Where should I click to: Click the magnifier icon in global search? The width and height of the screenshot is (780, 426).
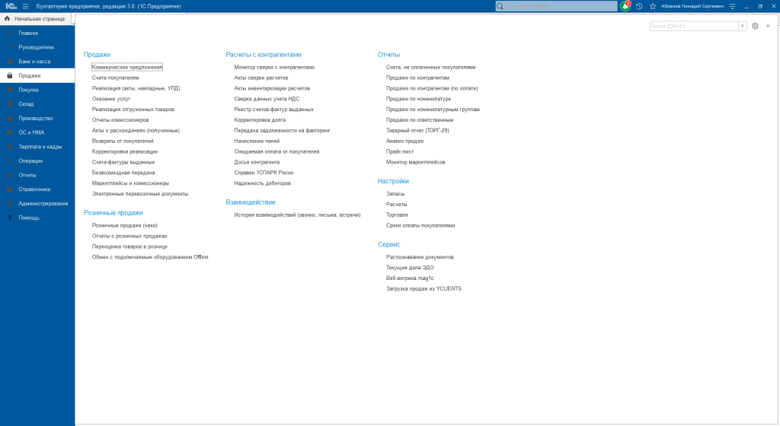coord(500,6)
